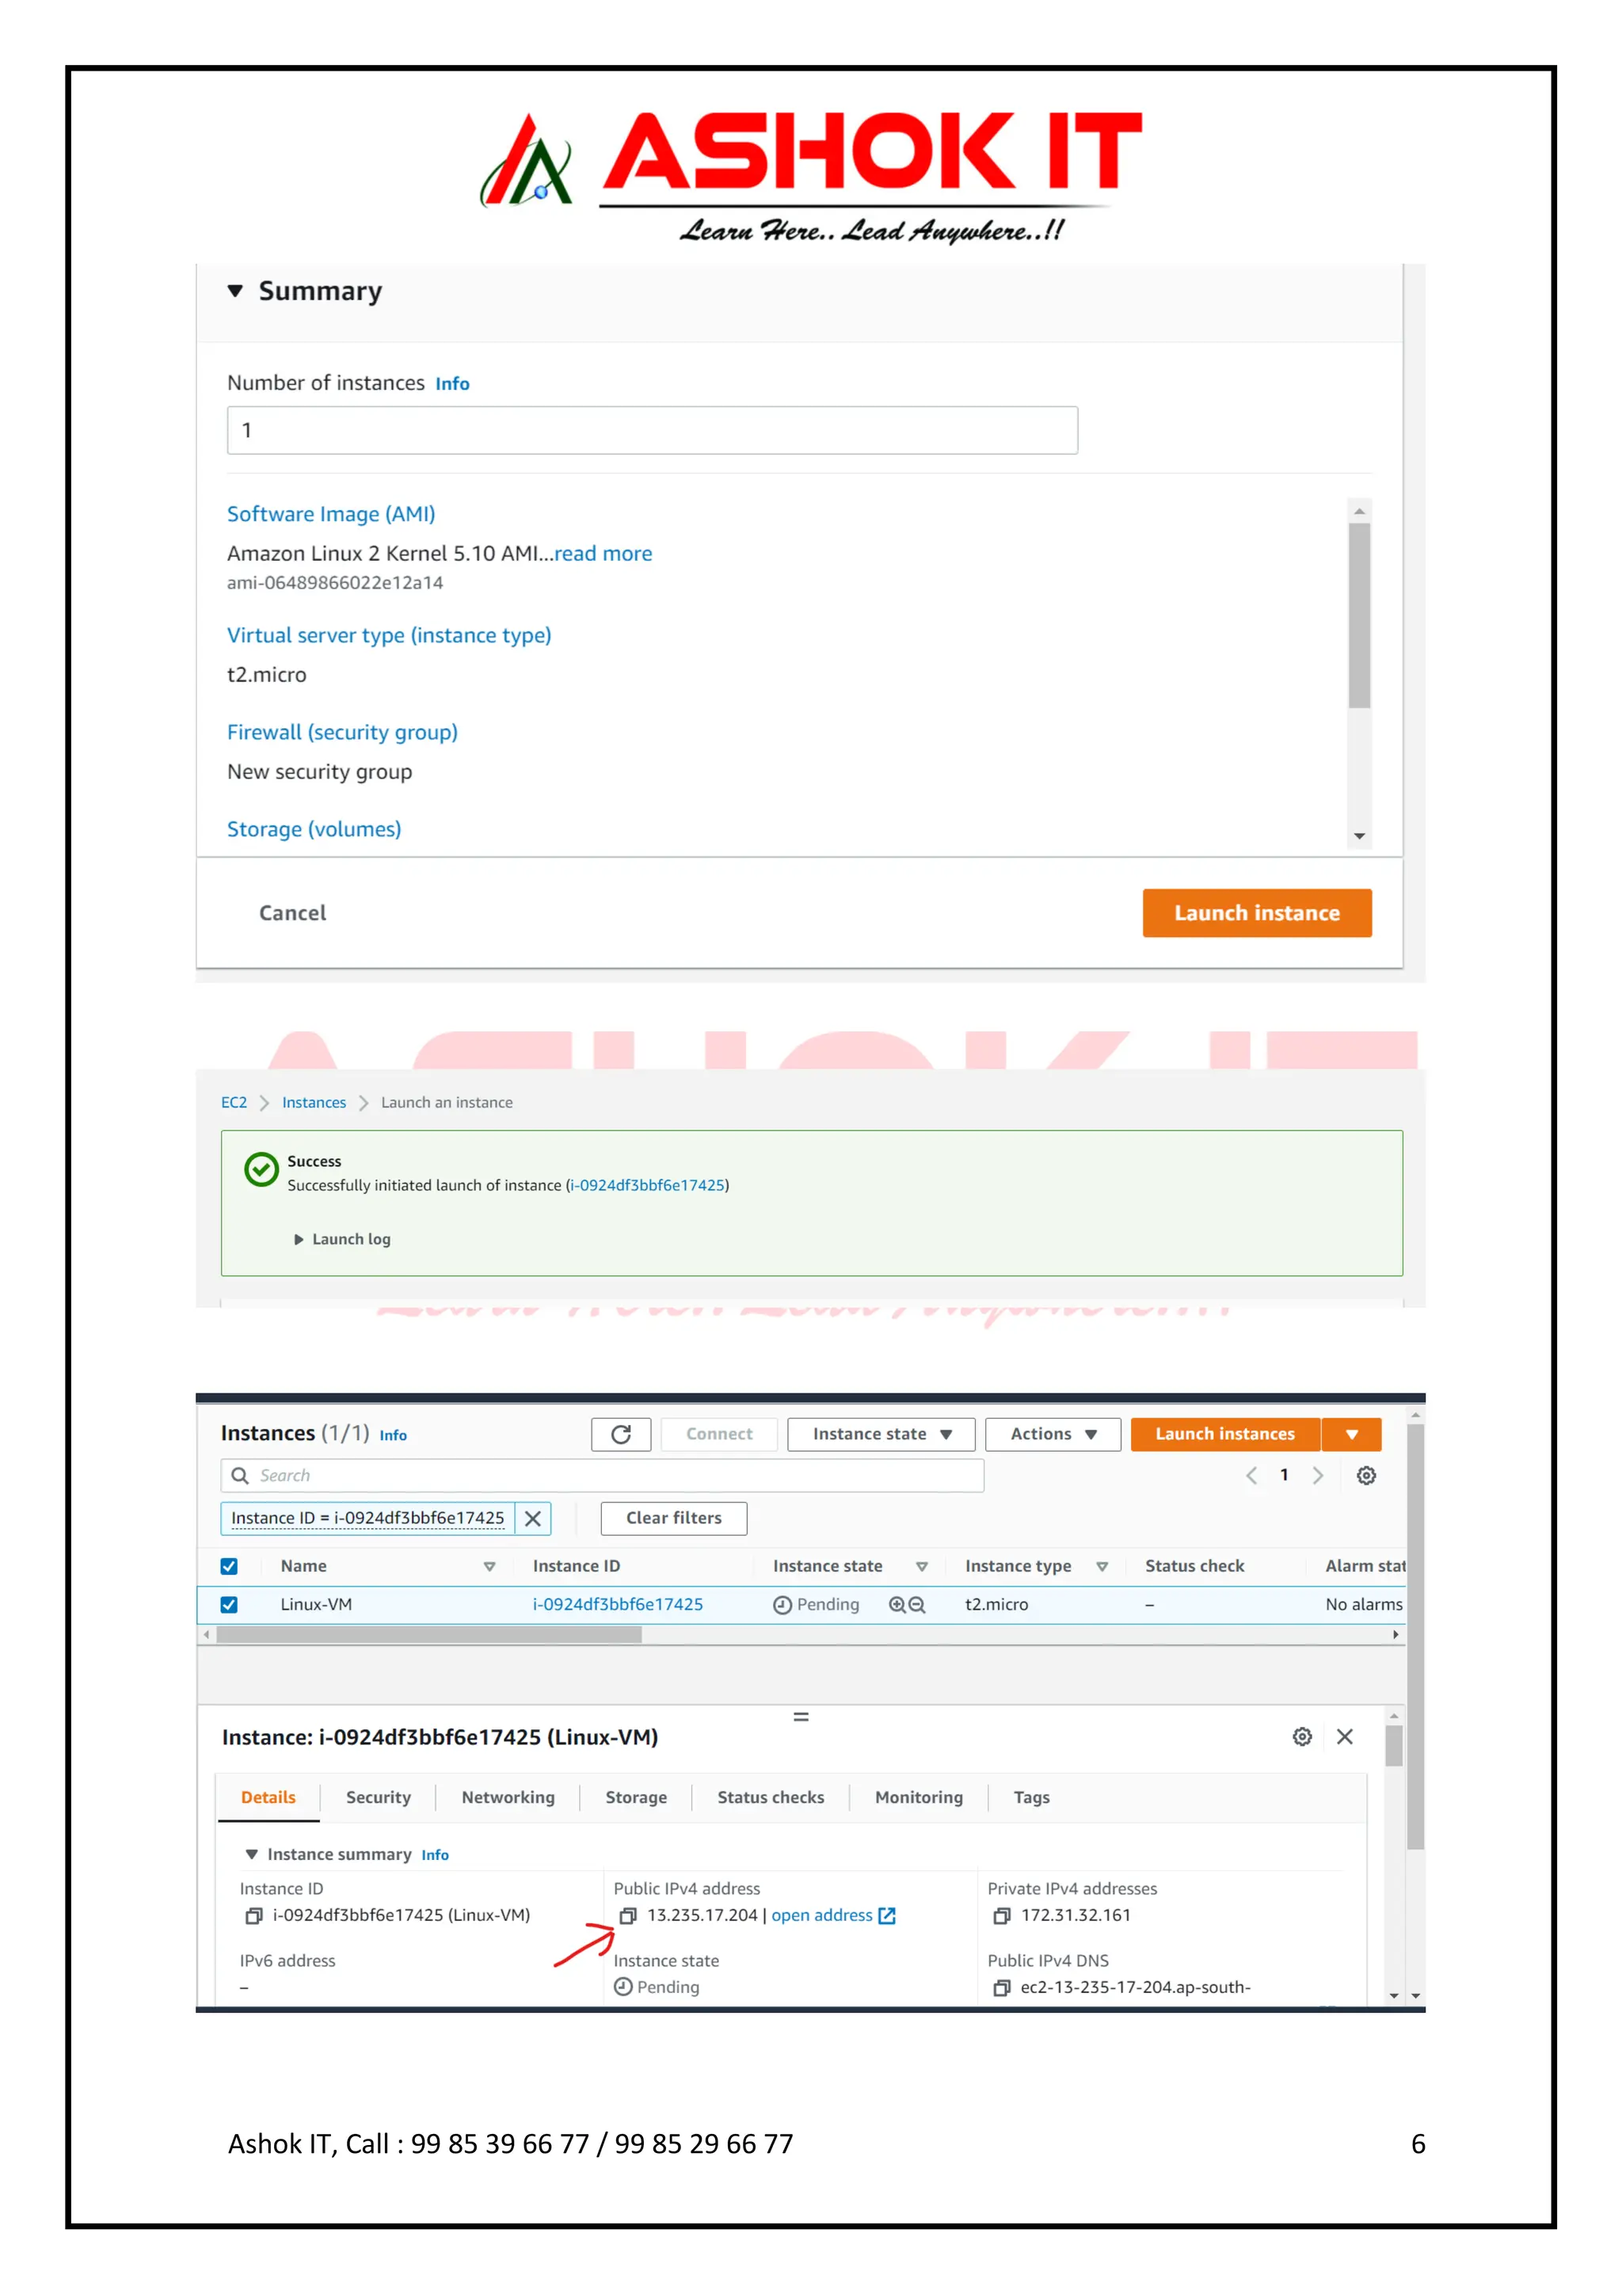Remove the Instance ID filter with X
Image resolution: width=1622 pixels, height=2294 pixels.
tap(533, 1519)
